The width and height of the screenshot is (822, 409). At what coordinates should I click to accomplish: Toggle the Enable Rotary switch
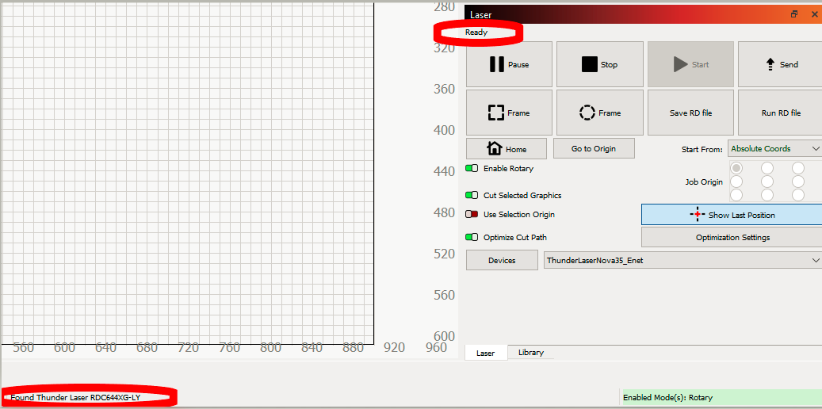[472, 169]
